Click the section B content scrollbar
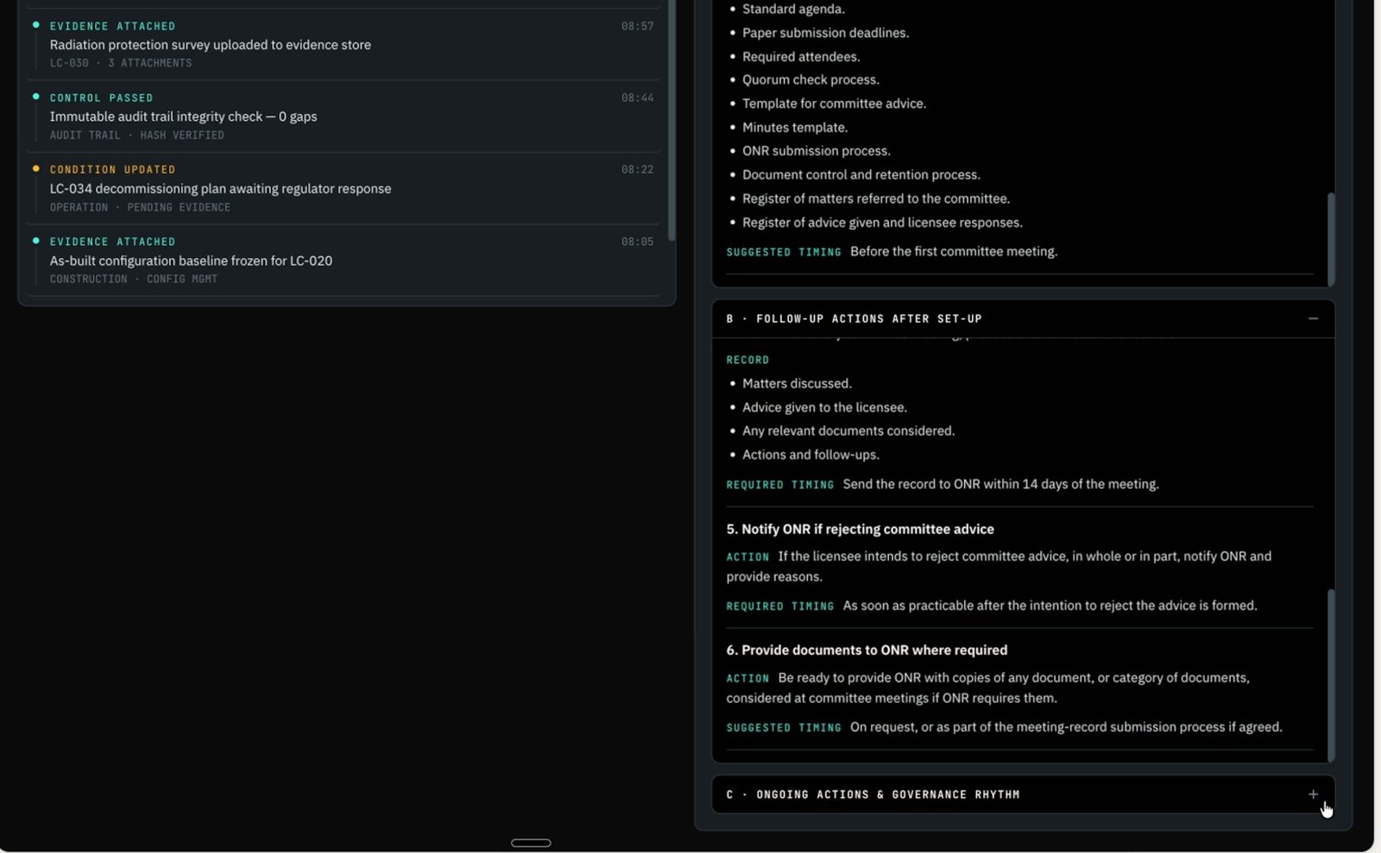 (x=1331, y=674)
